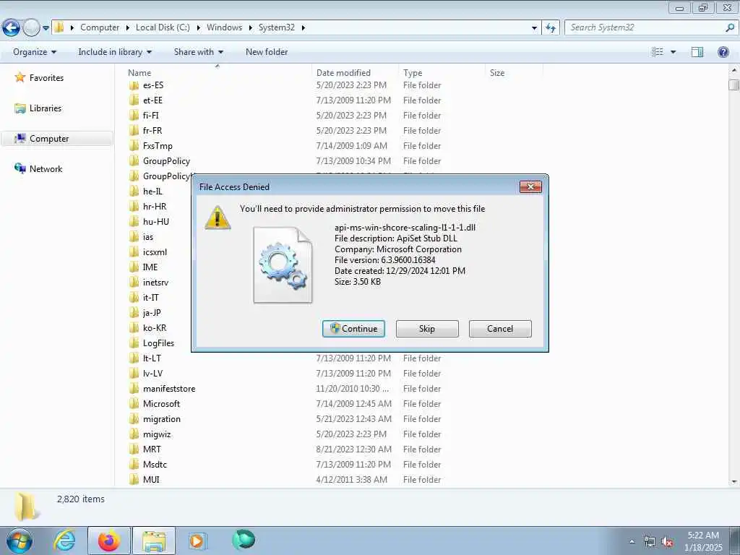
Task: Select the Msdtc folder
Action: click(x=155, y=465)
